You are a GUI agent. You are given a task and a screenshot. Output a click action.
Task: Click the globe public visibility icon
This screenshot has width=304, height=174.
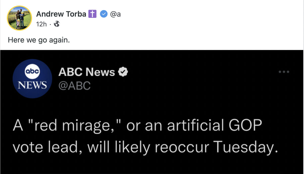point(57,24)
